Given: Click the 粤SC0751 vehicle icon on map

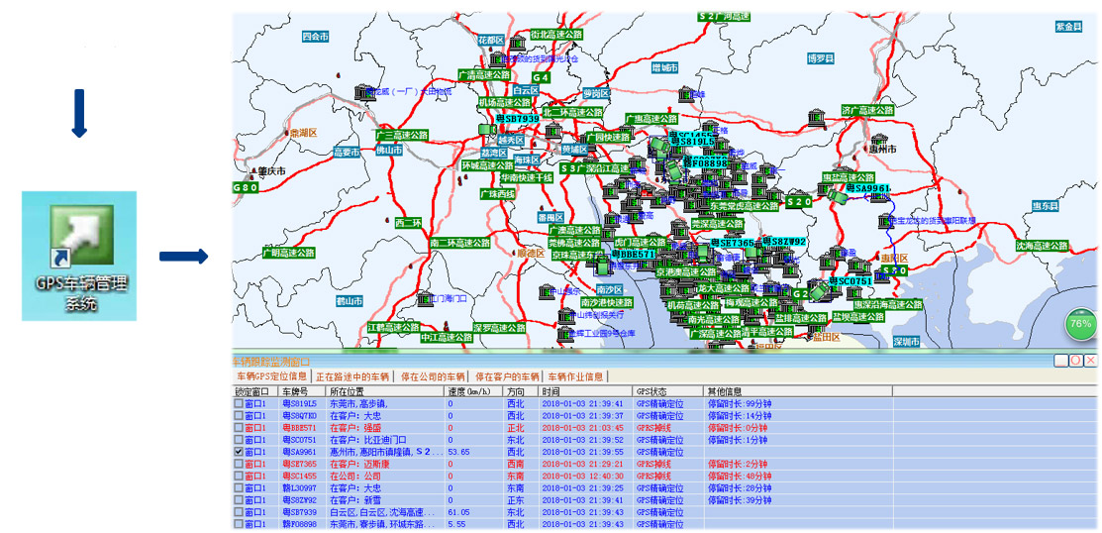Looking at the screenshot, I should tap(818, 292).
